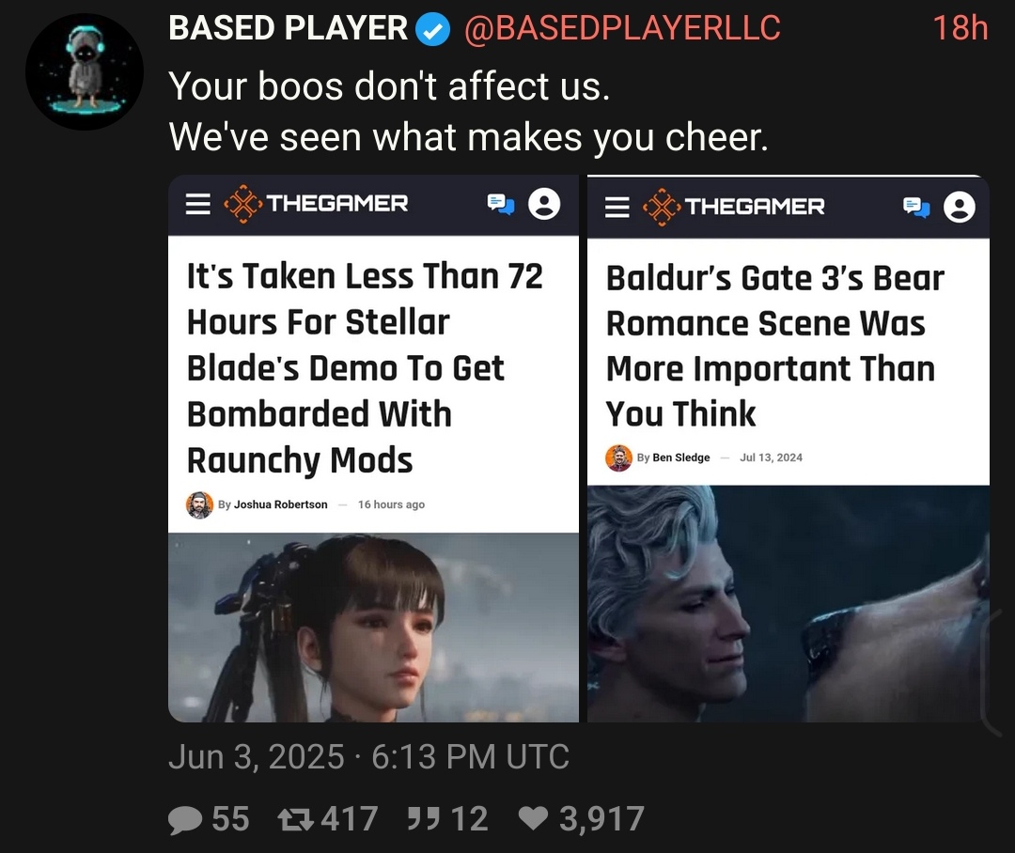This screenshot has width=1015, height=853.
Task: Click the quote icon showing 12
Action: [447, 818]
